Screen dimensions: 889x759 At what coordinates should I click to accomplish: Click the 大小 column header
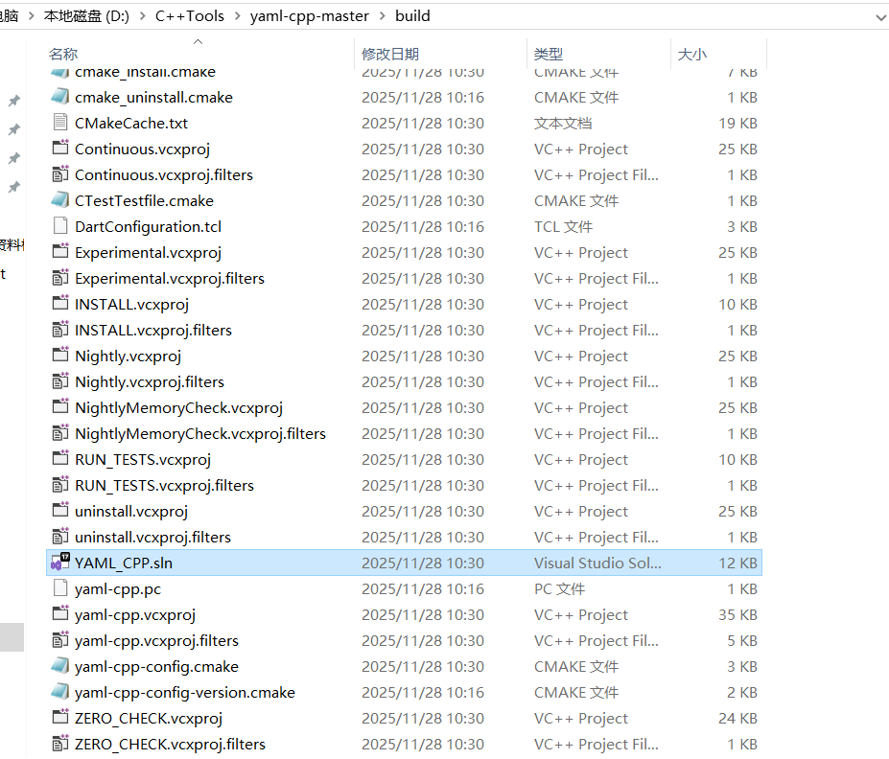click(x=691, y=54)
